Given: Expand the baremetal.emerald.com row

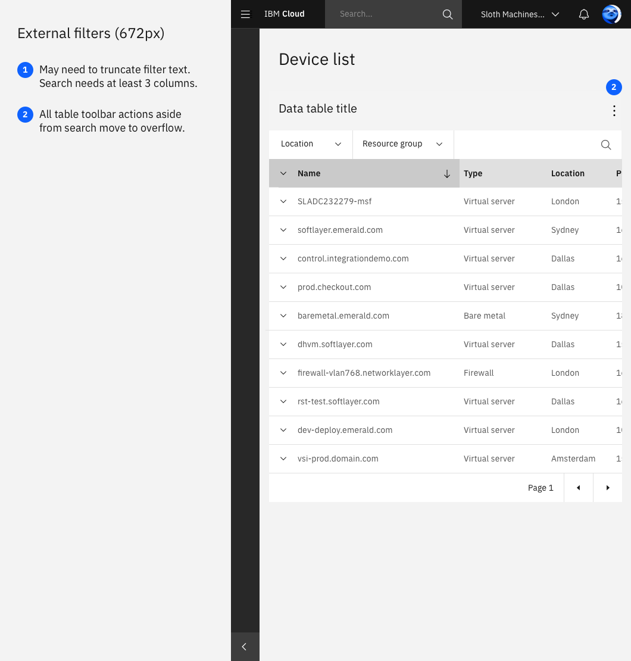Looking at the screenshot, I should coord(283,316).
